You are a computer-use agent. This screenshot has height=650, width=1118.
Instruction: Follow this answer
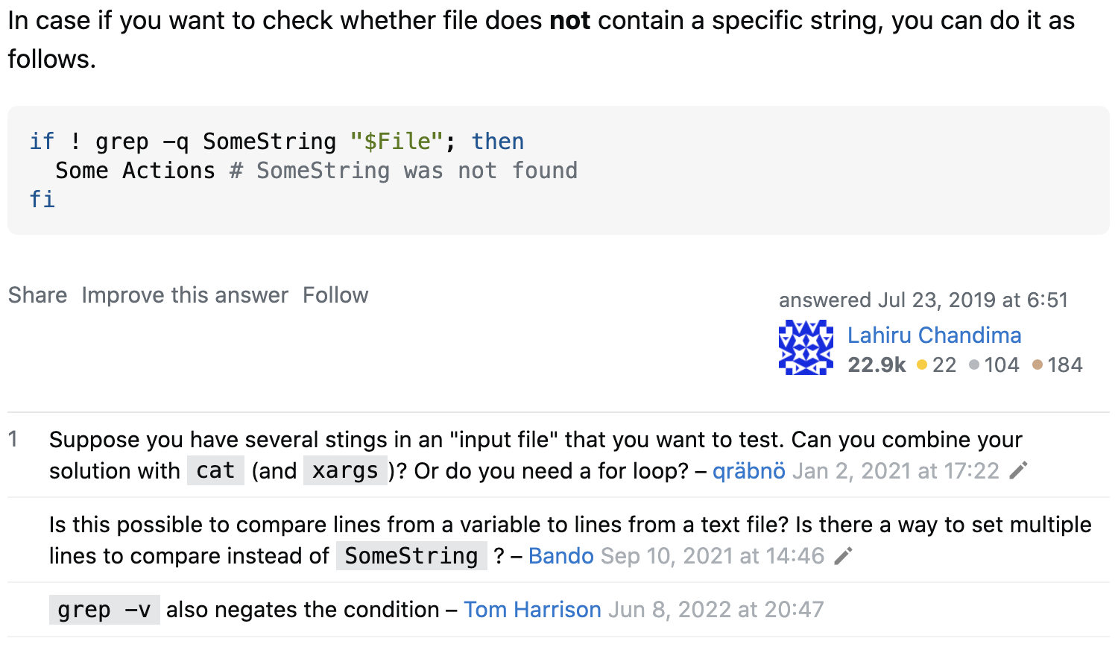335,295
